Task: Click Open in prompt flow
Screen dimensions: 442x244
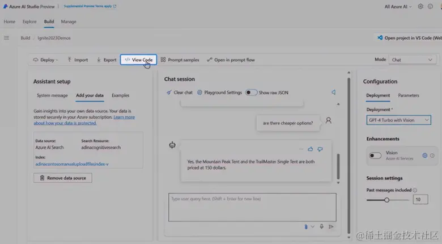Action: click(231, 60)
